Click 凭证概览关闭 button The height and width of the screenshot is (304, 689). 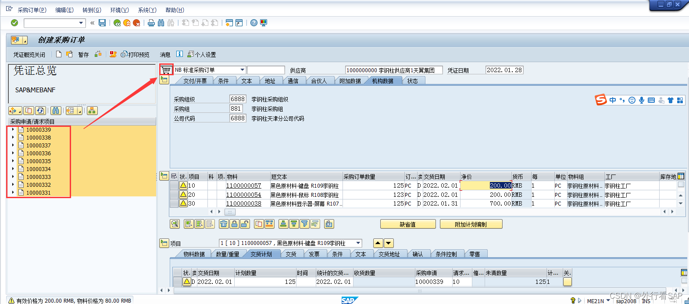29,55
